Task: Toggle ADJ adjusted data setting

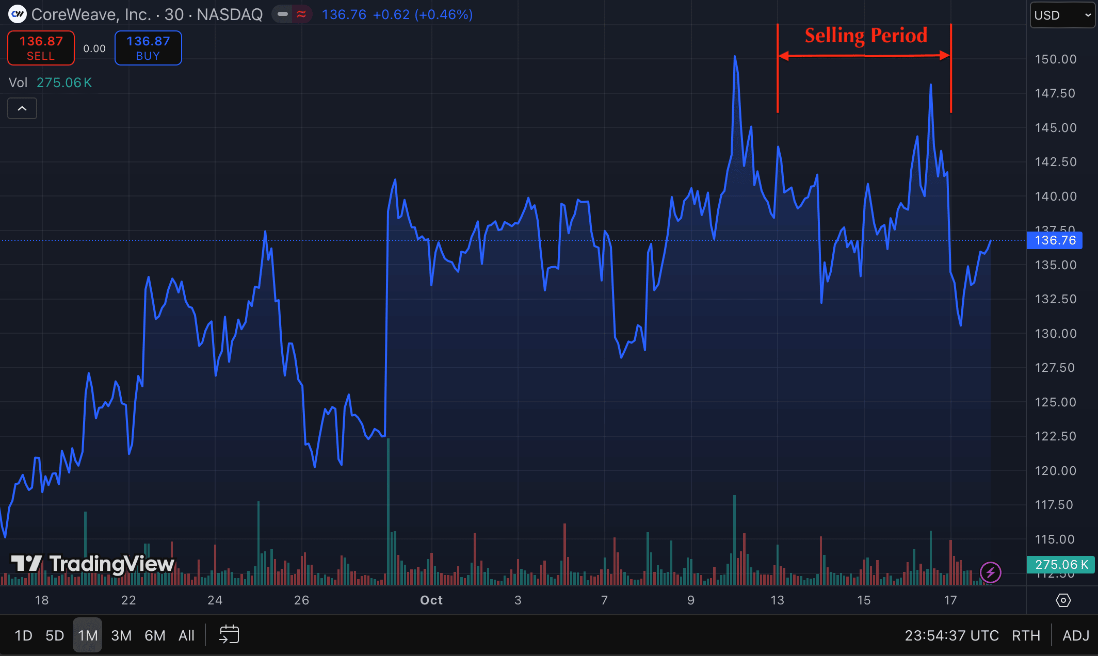Action: pos(1075,635)
